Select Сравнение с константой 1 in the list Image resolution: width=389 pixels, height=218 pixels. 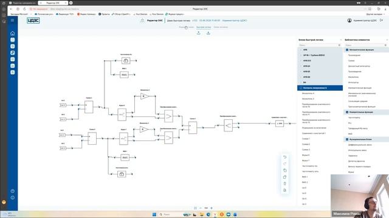(314, 133)
